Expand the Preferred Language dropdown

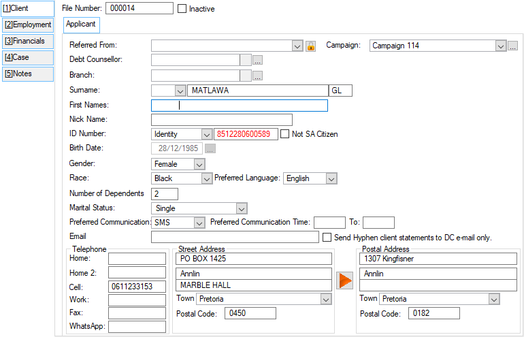tap(331, 178)
